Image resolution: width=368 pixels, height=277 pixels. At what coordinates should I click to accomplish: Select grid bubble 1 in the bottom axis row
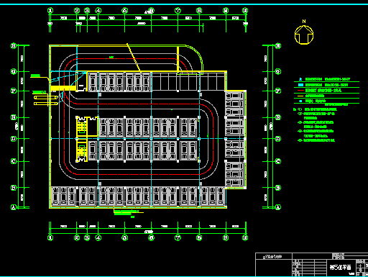pos(50,237)
